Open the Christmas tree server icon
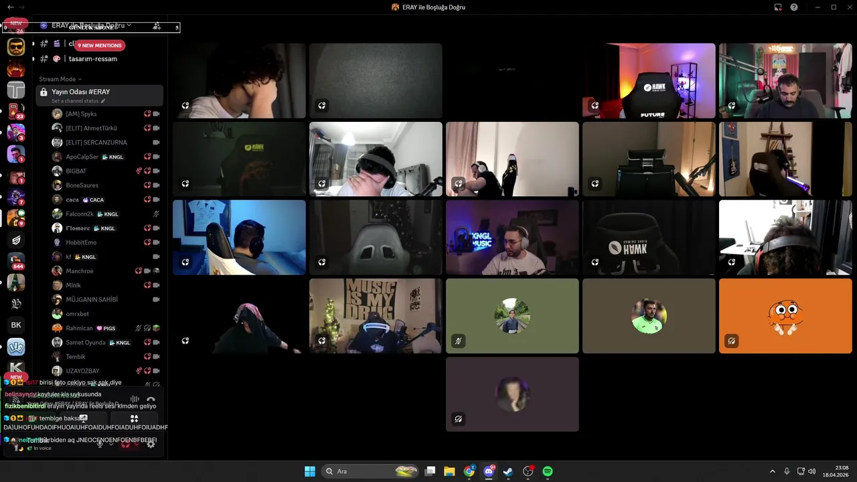 16,282
